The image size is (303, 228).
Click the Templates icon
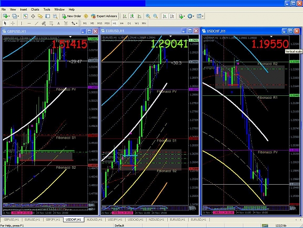(x=199, y=16)
